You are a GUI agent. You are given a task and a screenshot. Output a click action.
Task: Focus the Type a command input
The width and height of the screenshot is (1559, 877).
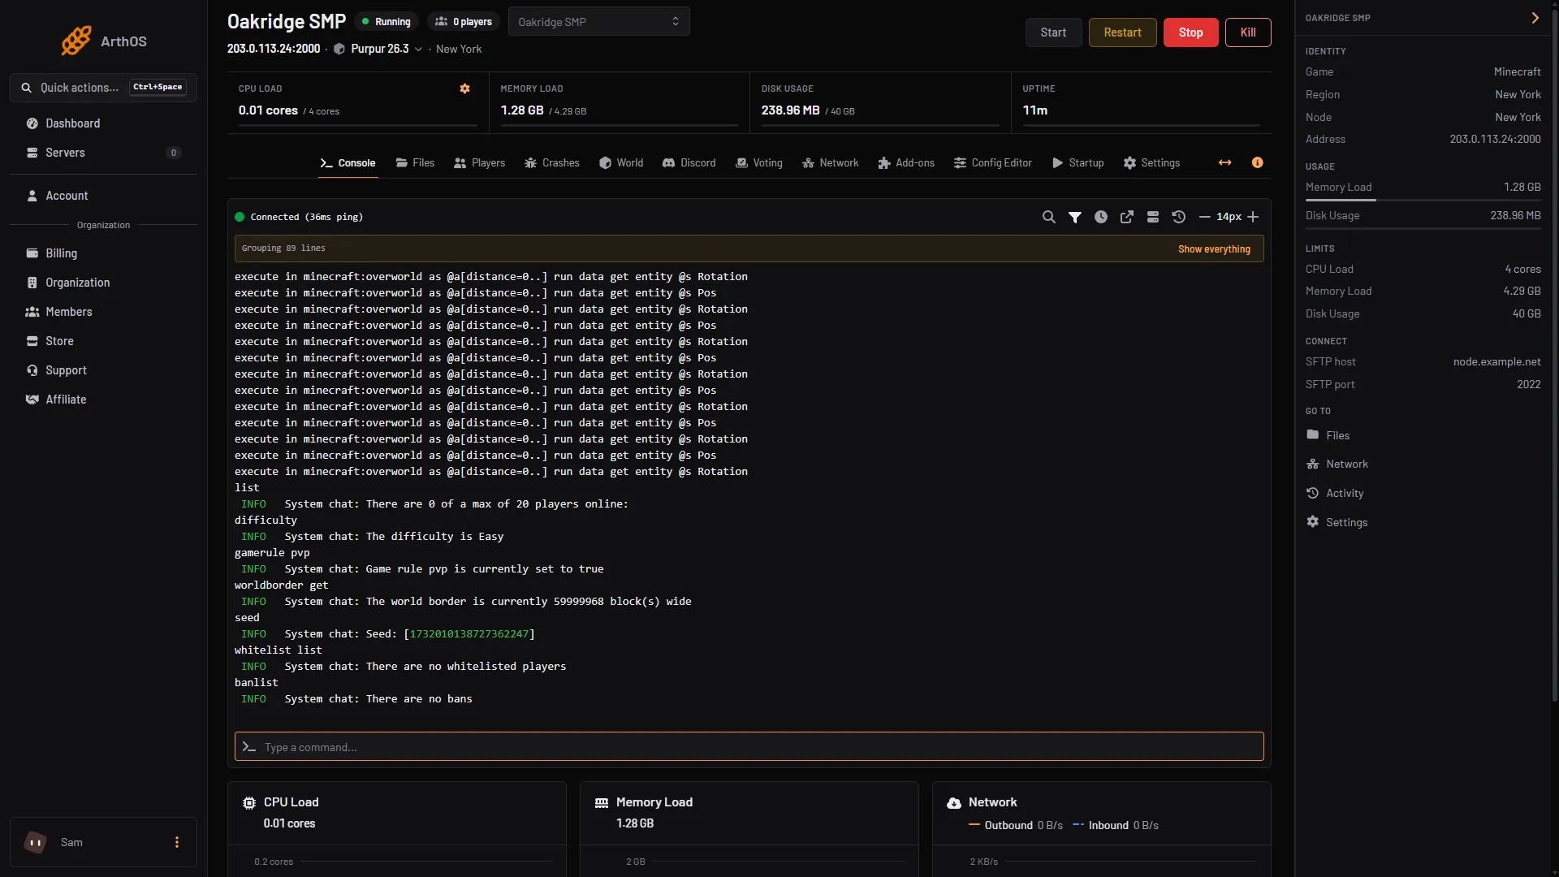[x=749, y=747]
